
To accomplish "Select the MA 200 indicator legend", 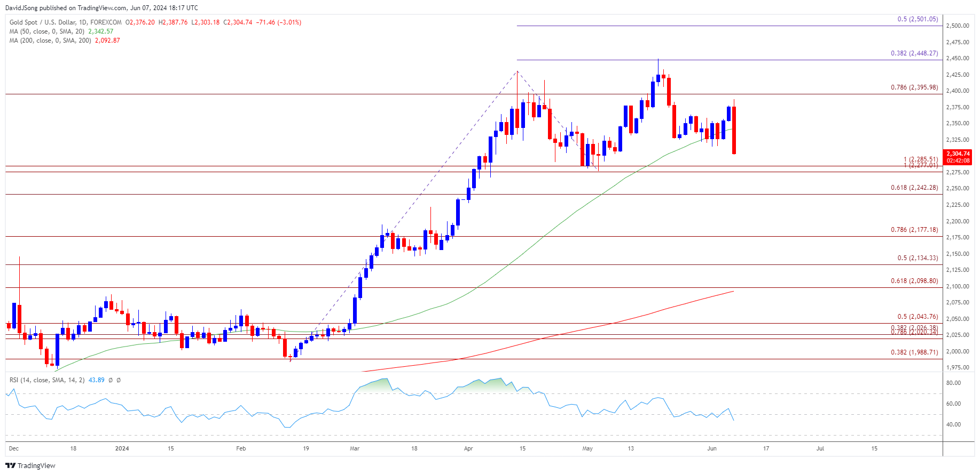I will click(50, 41).
